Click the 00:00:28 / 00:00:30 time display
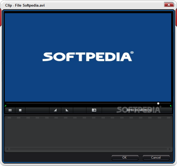The height and width of the screenshot is (166, 177). [x=139, y=110]
